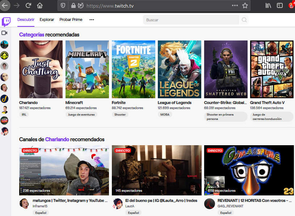
Task: Reload the page with the refresh icon
Action: pyautogui.click(x=28, y=6)
